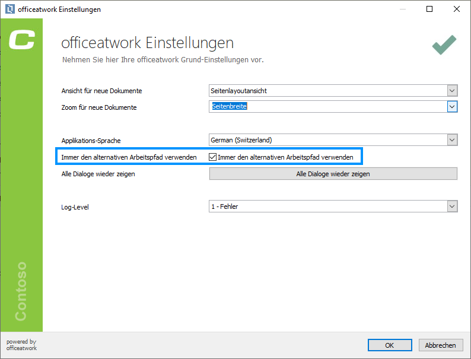Screen dimensions: 471x359
Task: Maximize the Einstellungen window
Action: tap(429, 9)
